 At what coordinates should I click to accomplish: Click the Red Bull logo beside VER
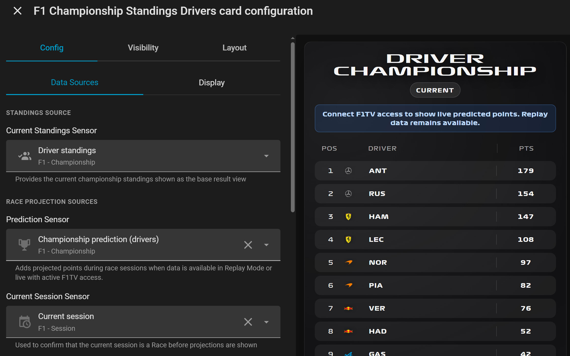pyautogui.click(x=348, y=308)
